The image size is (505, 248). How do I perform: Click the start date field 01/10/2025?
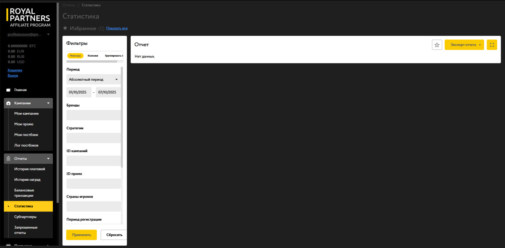click(79, 93)
